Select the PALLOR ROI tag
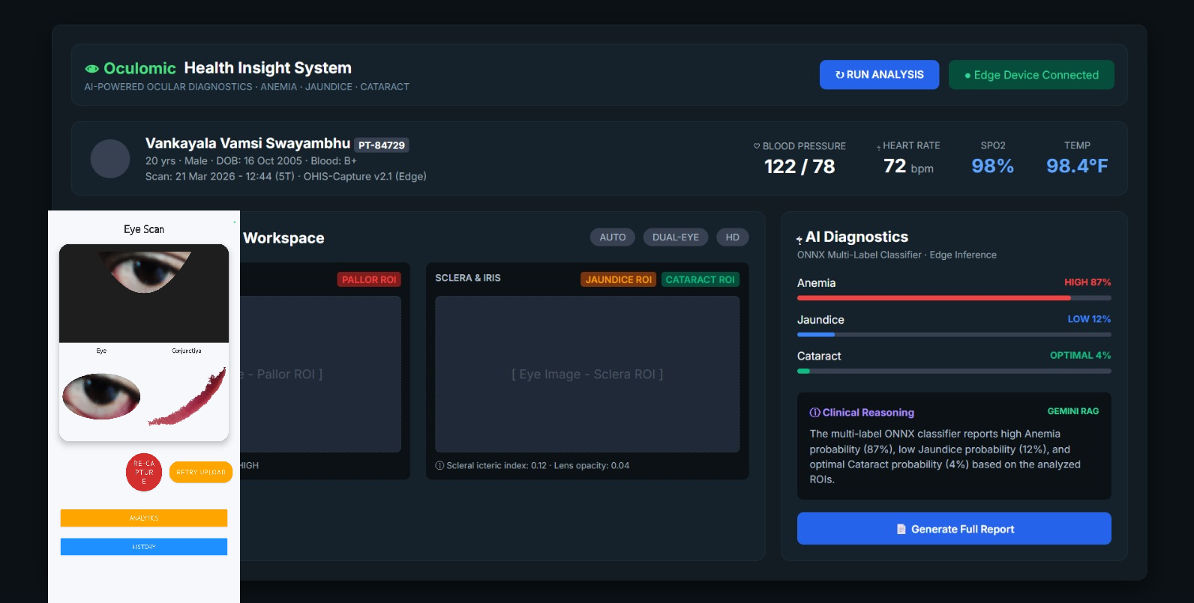 tap(369, 279)
